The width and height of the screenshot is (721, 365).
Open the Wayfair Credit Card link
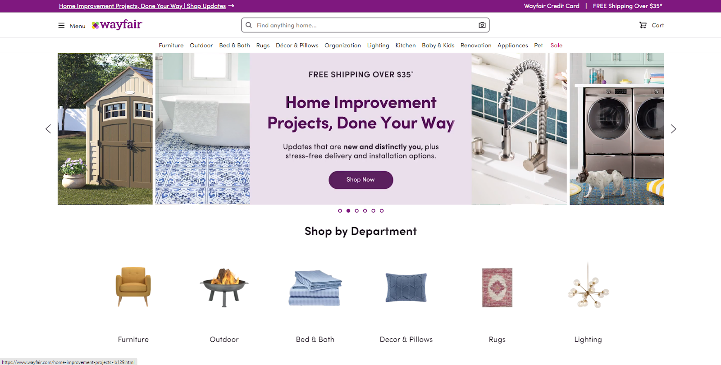pyautogui.click(x=552, y=6)
